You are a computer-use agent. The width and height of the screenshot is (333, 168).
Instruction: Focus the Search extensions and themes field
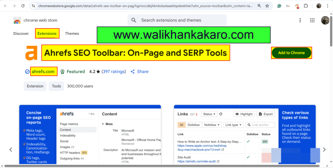[x=177, y=20]
